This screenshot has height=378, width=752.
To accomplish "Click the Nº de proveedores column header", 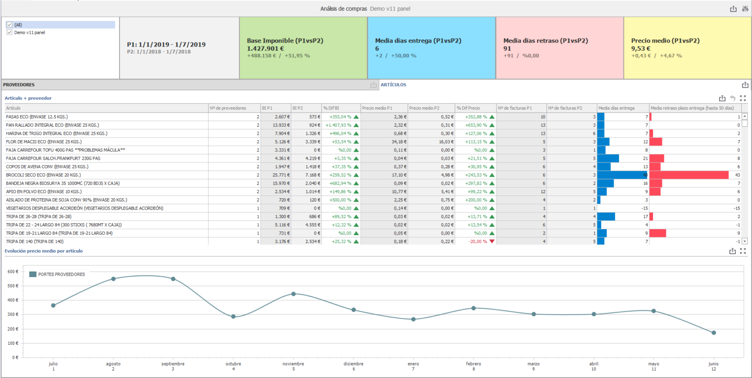I will (234, 108).
